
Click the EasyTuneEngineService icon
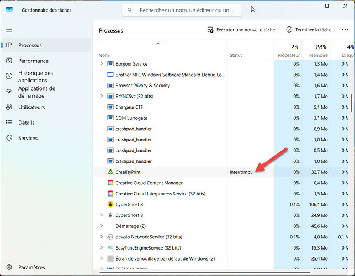coord(110,248)
